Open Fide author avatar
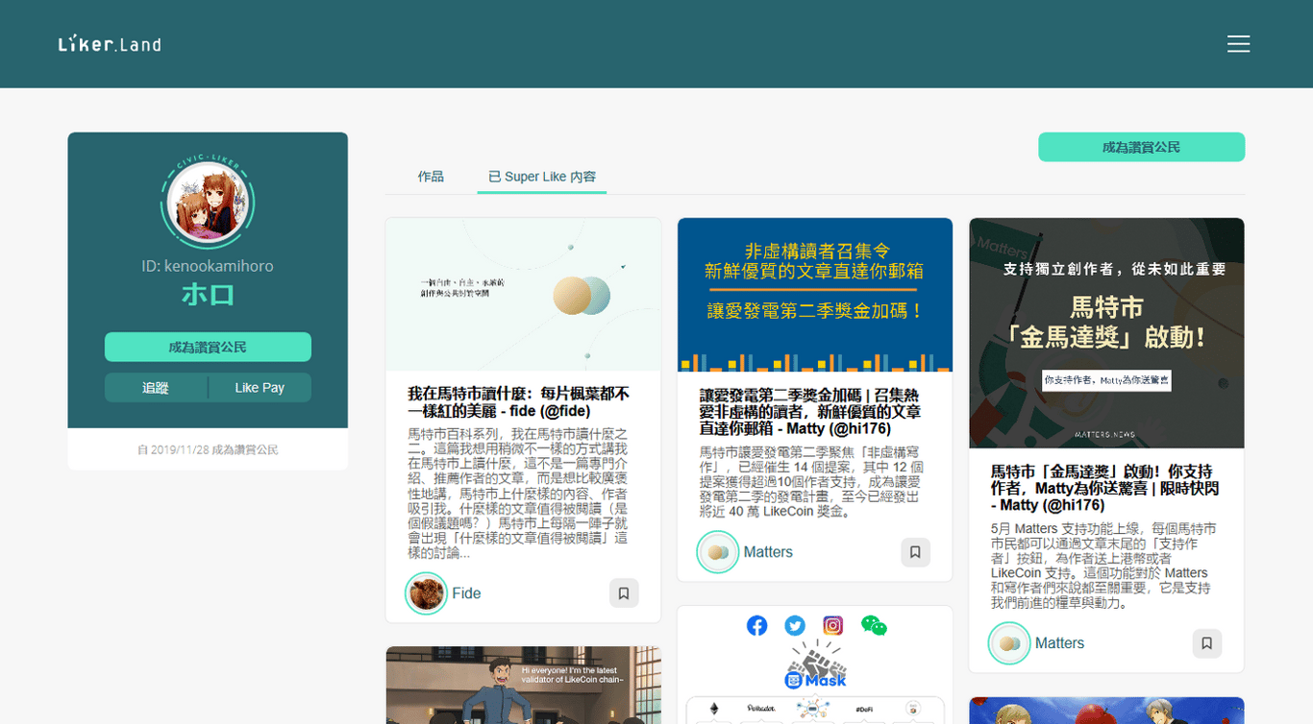 pyautogui.click(x=426, y=593)
